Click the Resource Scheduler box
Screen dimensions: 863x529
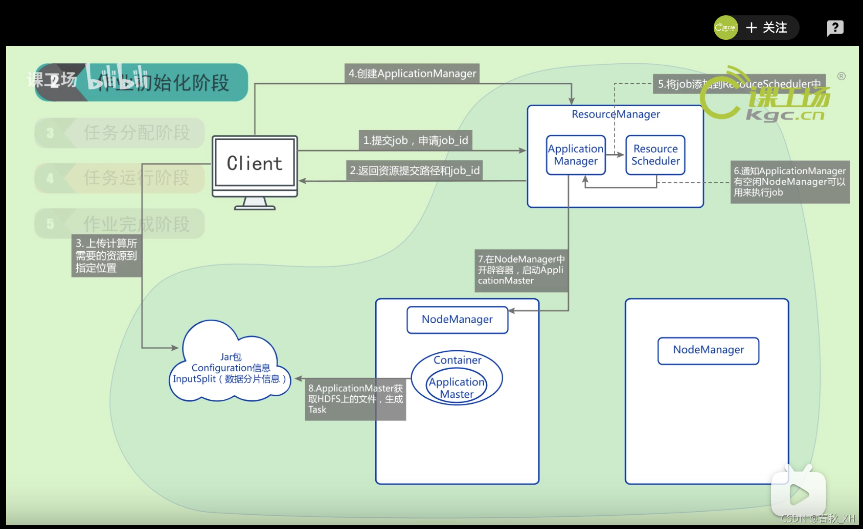tap(655, 155)
